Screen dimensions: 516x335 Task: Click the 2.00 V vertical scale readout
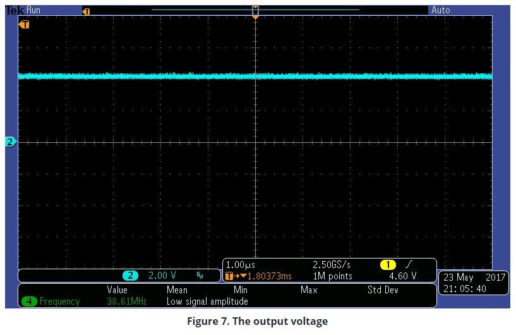(x=162, y=276)
